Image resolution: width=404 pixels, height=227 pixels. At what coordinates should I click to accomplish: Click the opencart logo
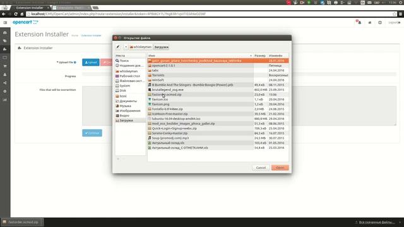point(25,23)
